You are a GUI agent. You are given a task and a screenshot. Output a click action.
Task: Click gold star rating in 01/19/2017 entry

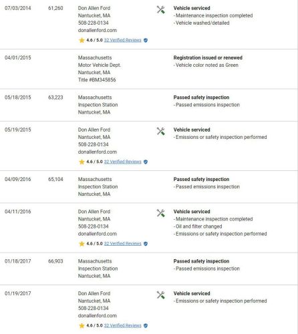[x=82, y=326]
